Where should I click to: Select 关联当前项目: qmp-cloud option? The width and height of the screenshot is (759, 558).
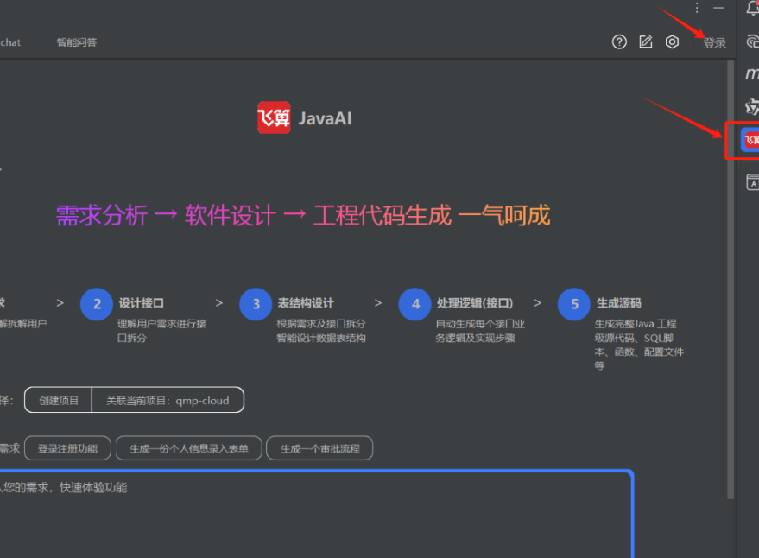pos(168,401)
